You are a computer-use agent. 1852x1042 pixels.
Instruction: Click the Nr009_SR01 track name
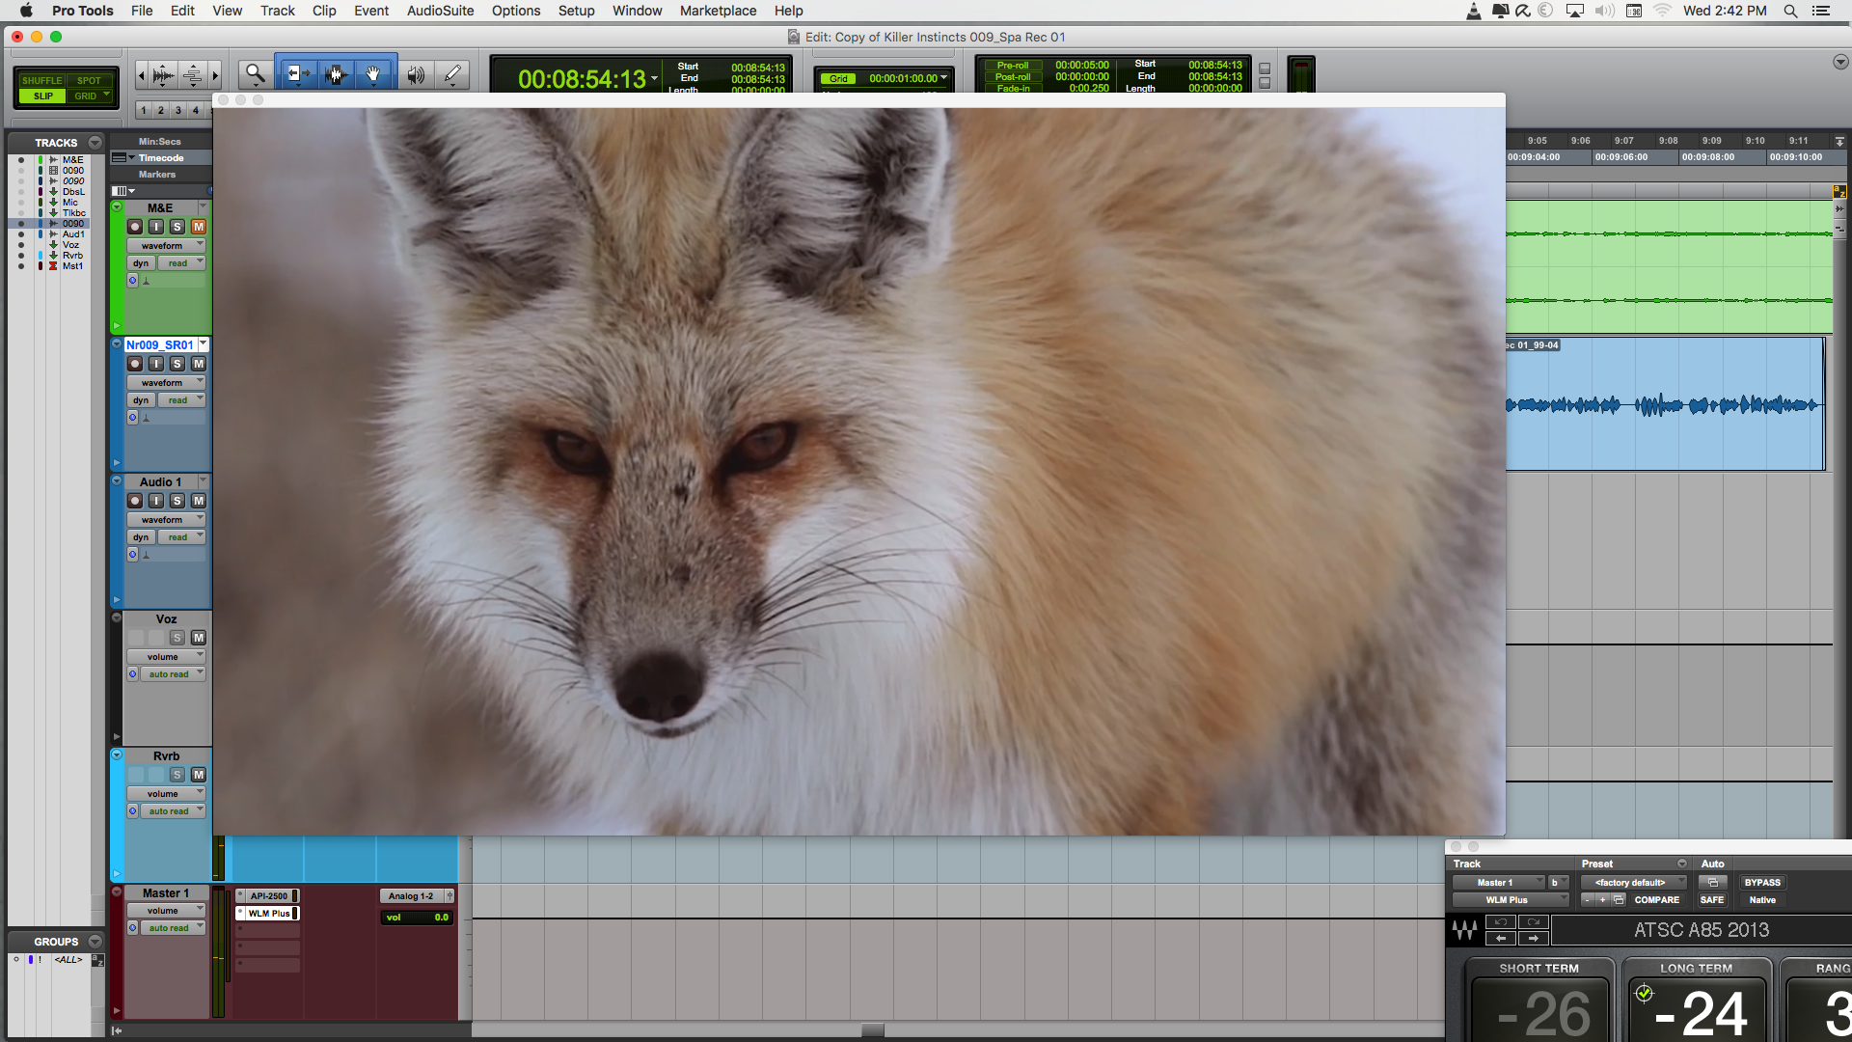click(x=160, y=345)
